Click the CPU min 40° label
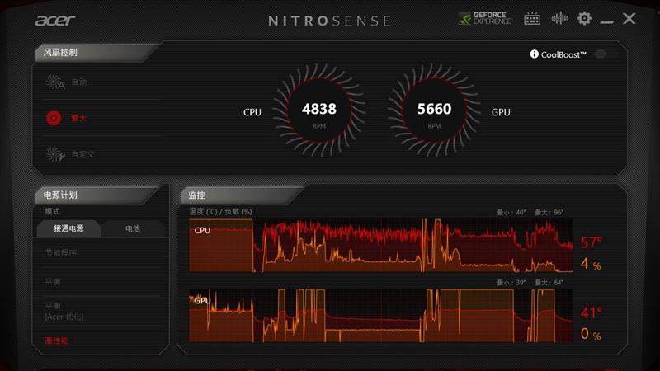 [x=511, y=213]
